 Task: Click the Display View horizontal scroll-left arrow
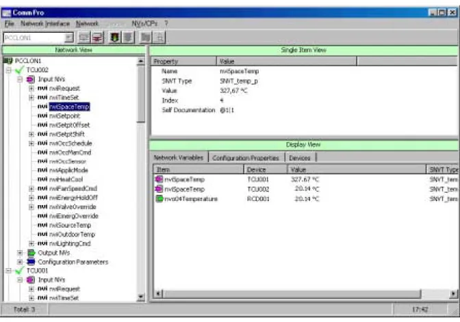(x=158, y=293)
